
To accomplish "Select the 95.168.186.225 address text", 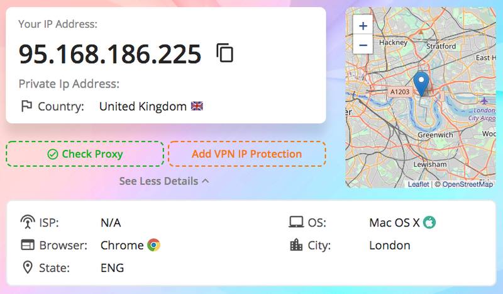I will pyautogui.click(x=110, y=54).
